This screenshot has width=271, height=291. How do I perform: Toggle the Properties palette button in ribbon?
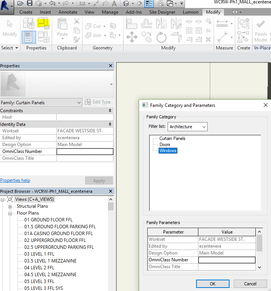coord(29,37)
